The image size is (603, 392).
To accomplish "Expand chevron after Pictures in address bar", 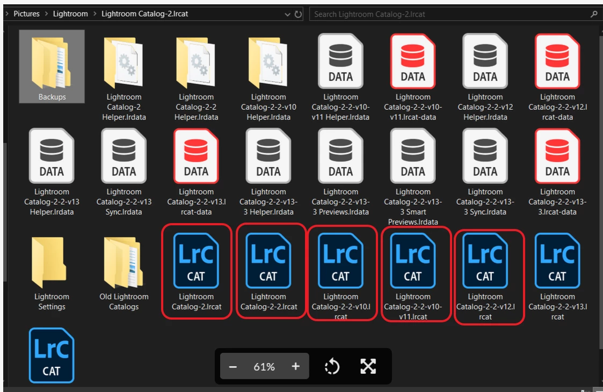I will pos(46,14).
